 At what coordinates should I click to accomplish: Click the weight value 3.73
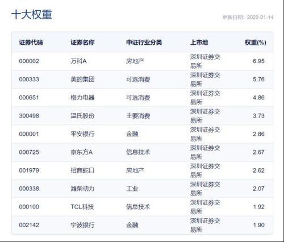click(x=258, y=116)
